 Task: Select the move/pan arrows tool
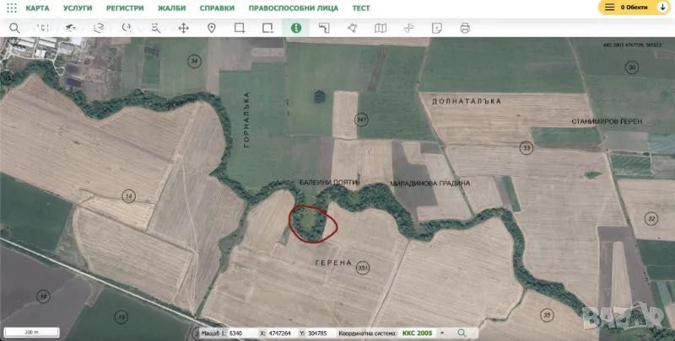(183, 29)
